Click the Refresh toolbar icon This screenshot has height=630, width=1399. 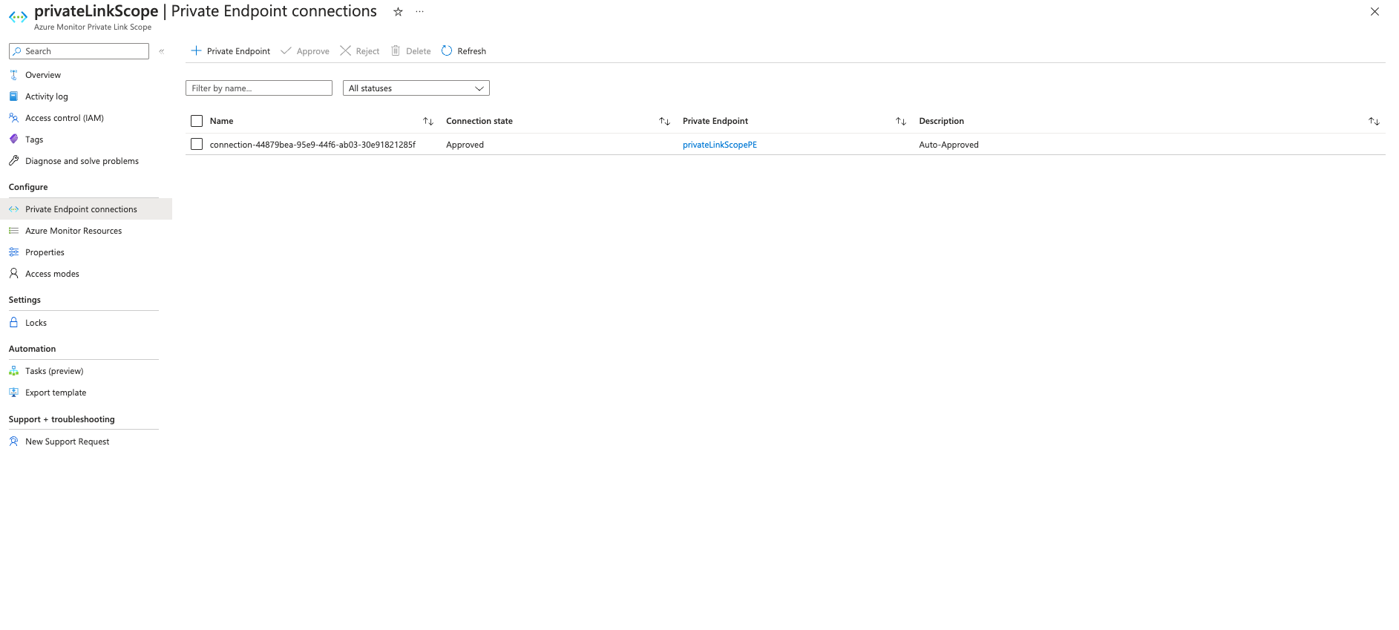point(447,51)
